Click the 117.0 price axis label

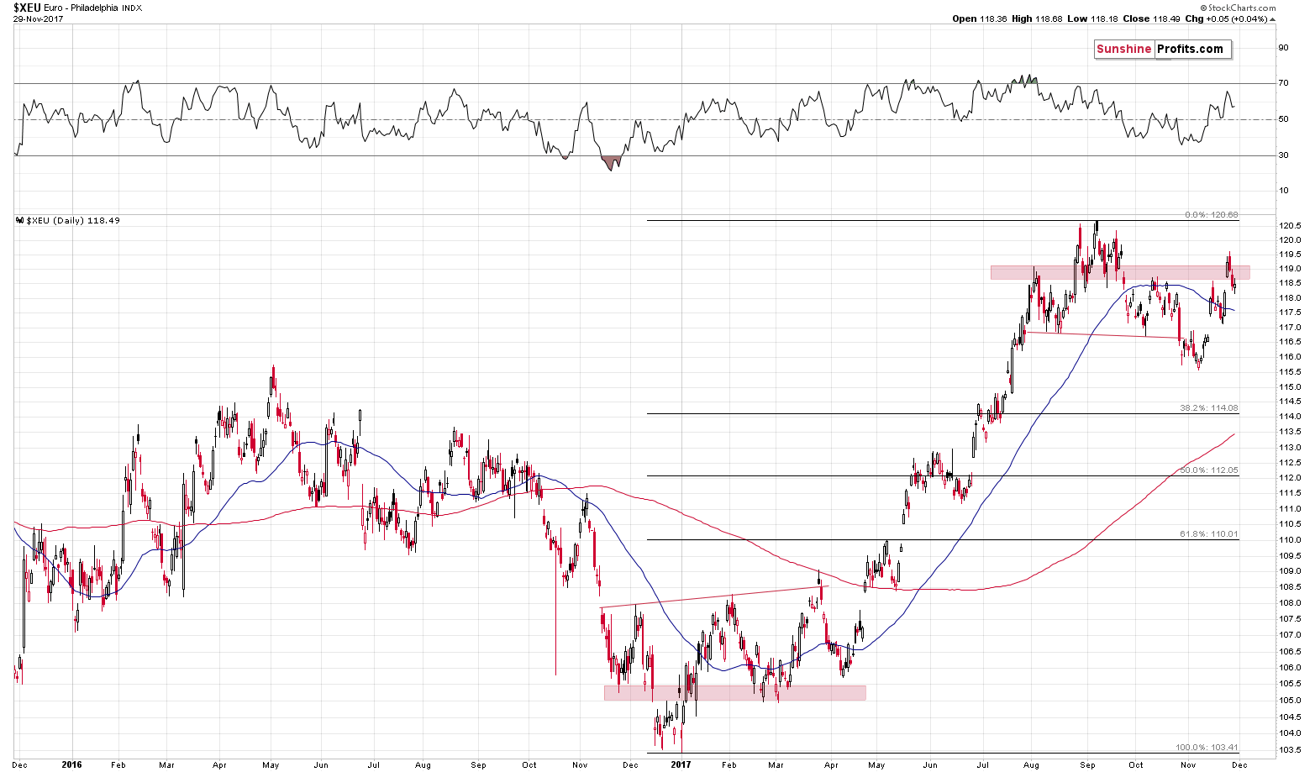pyautogui.click(x=1290, y=328)
